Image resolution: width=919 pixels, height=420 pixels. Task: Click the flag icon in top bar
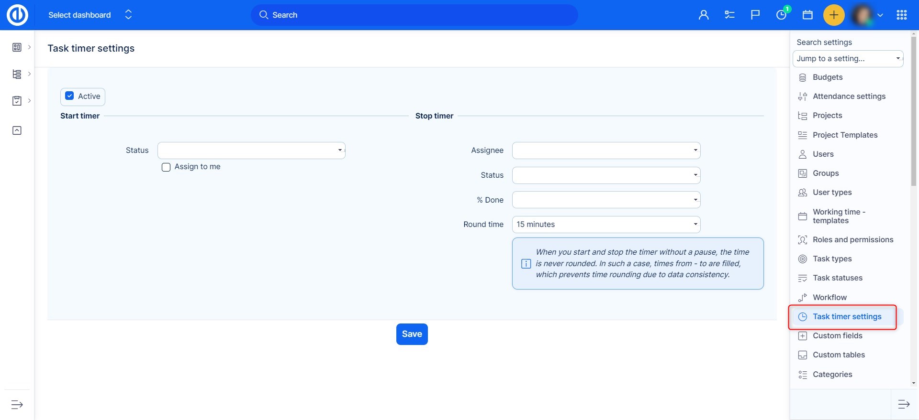pos(755,15)
